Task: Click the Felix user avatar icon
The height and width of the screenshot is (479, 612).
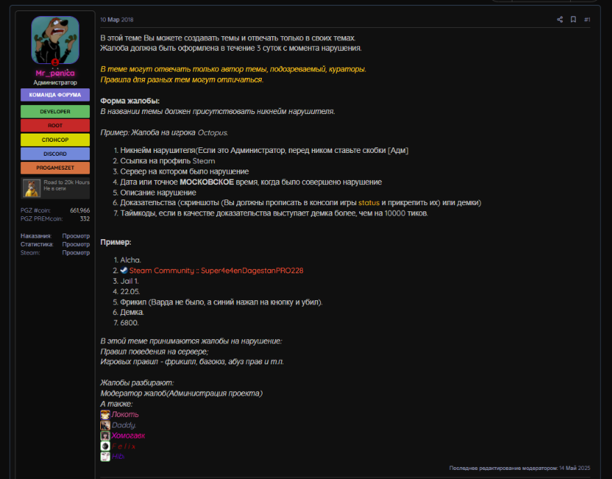Action: [105, 446]
